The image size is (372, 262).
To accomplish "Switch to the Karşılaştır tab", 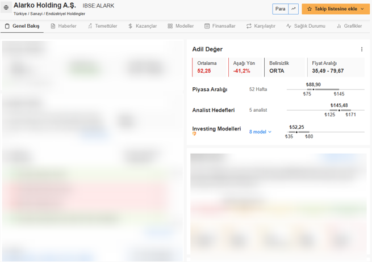I will click(x=261, y=26).
